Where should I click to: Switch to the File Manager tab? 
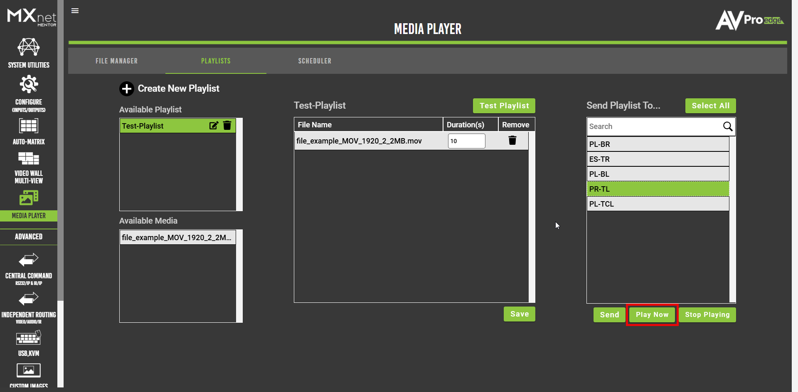coord(116,61)
